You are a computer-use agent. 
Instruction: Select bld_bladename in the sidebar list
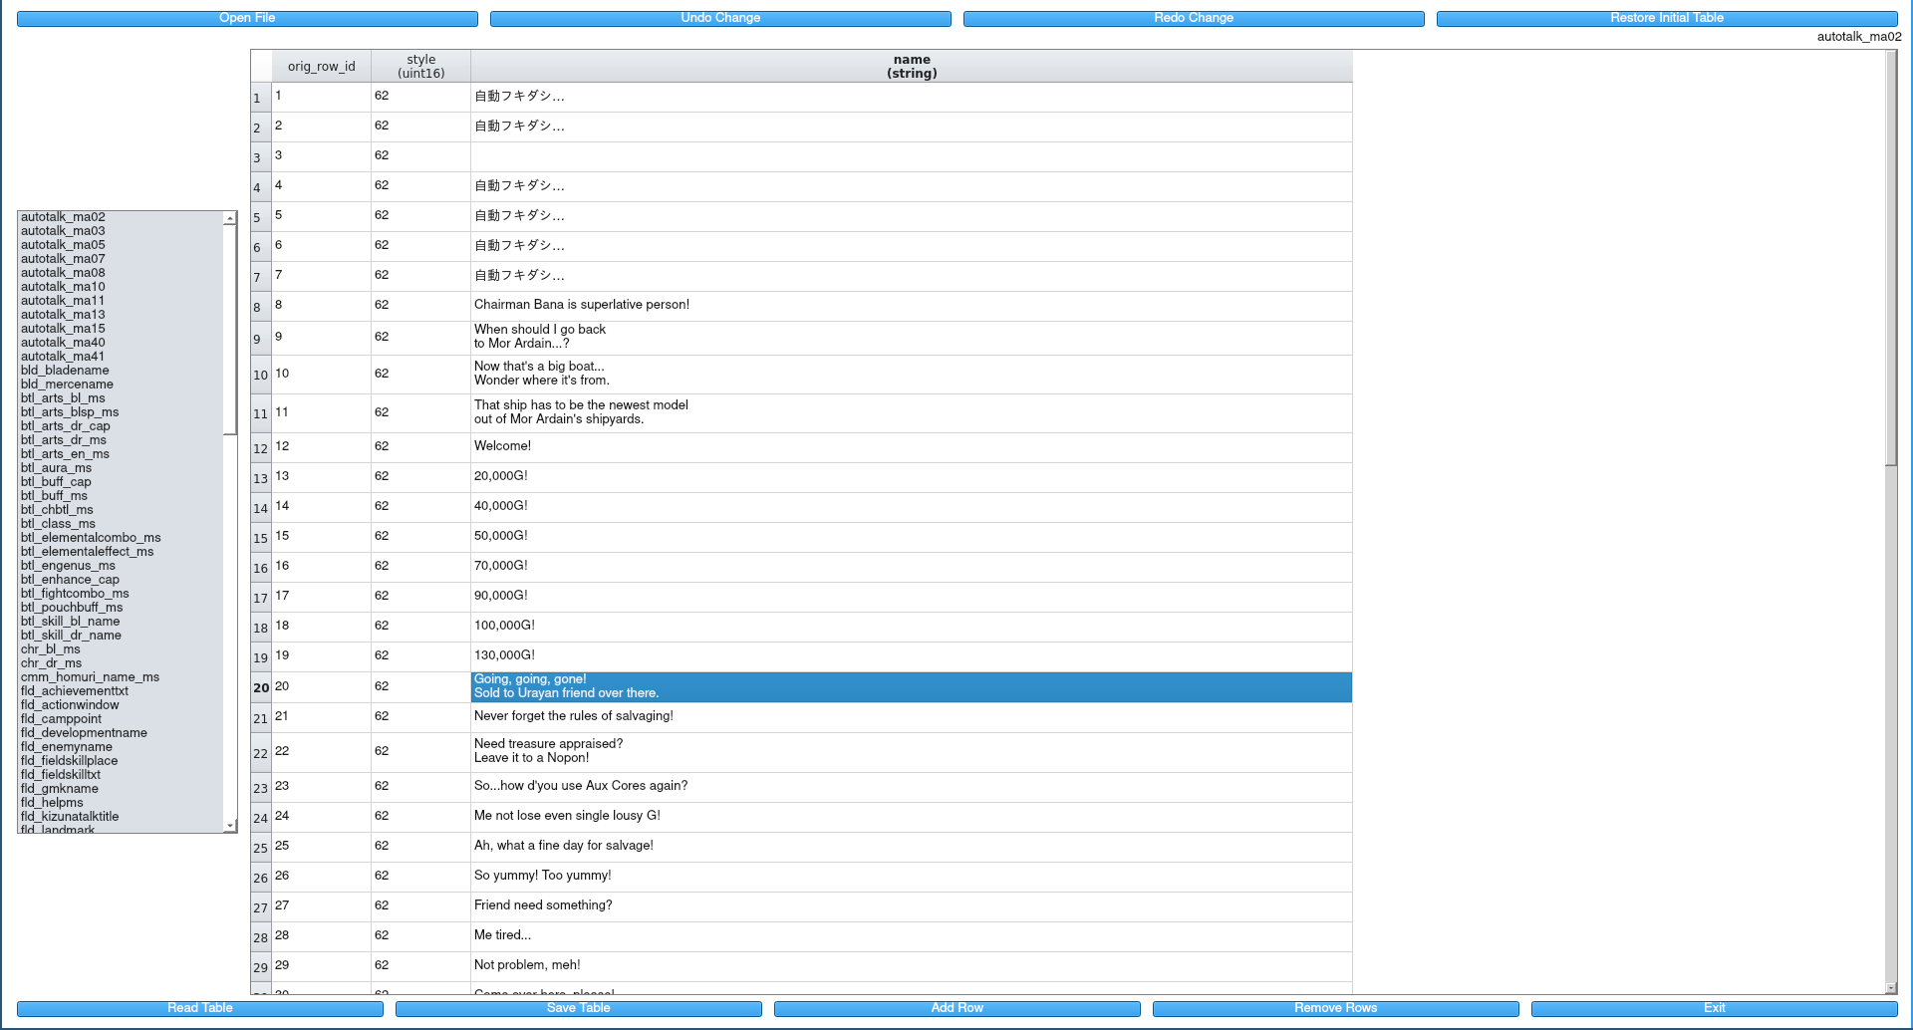(65, 370)
